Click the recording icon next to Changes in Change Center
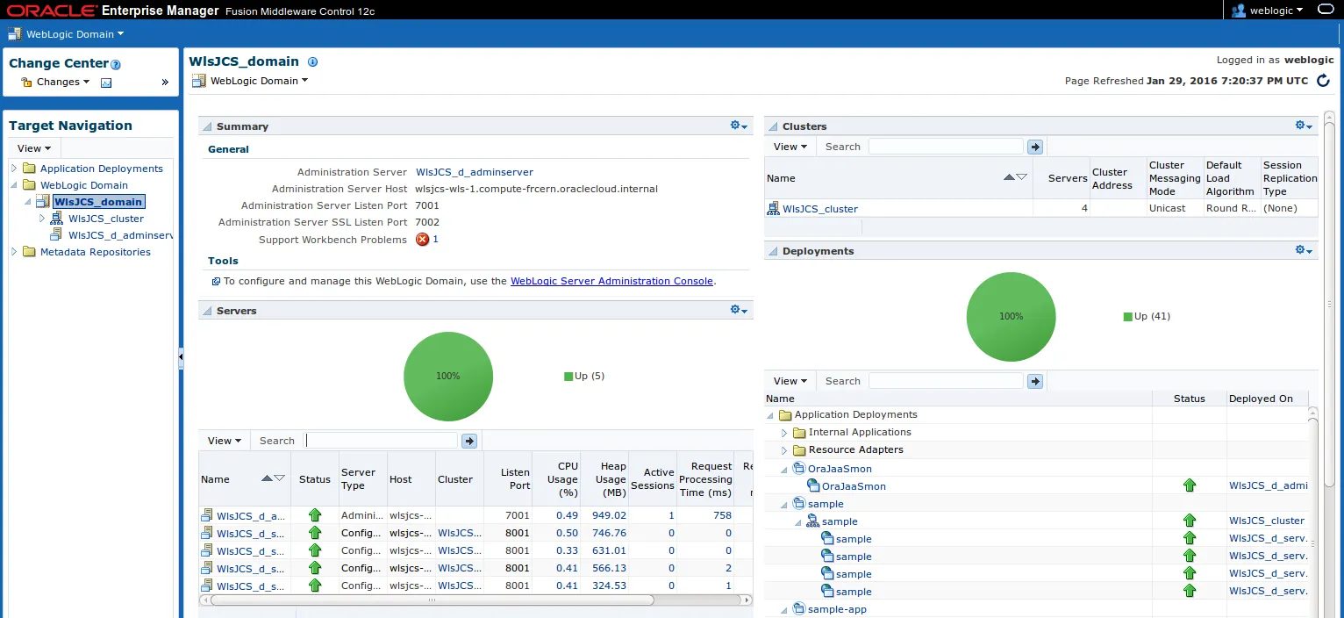The image size is (1344, 618). coord(106,83)
